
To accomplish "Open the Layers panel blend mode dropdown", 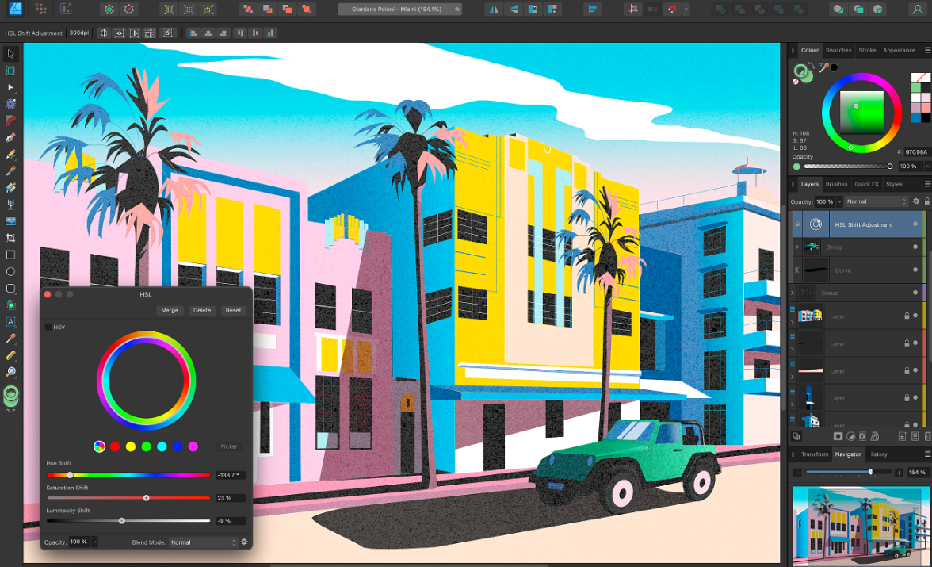I will coord(876,201).
